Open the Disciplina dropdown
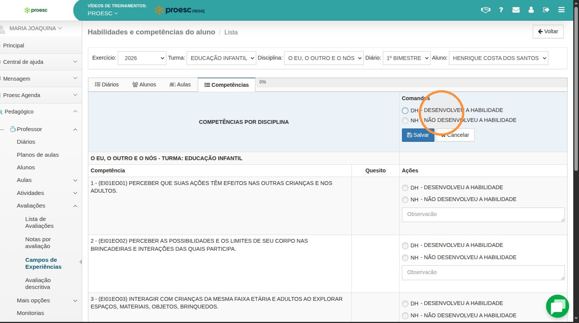The image size is (579, 323). click(324, 58)
